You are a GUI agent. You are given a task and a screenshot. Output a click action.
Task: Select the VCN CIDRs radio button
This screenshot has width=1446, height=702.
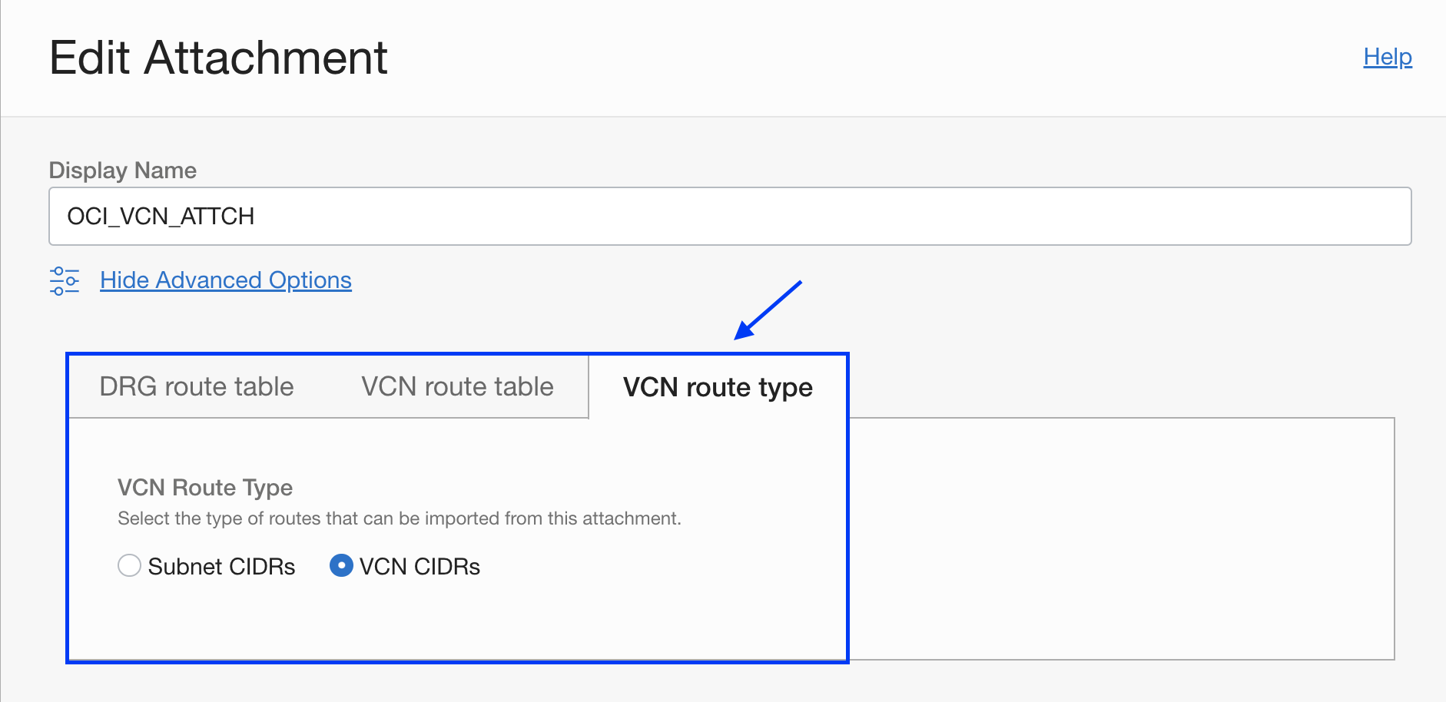point(342,566)
